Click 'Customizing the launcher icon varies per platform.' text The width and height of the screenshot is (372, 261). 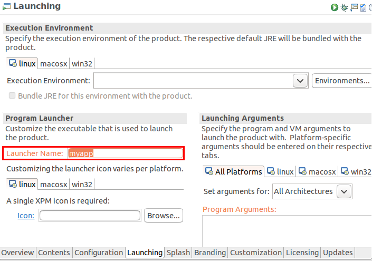pyautogui.click(x=94, y=169)
